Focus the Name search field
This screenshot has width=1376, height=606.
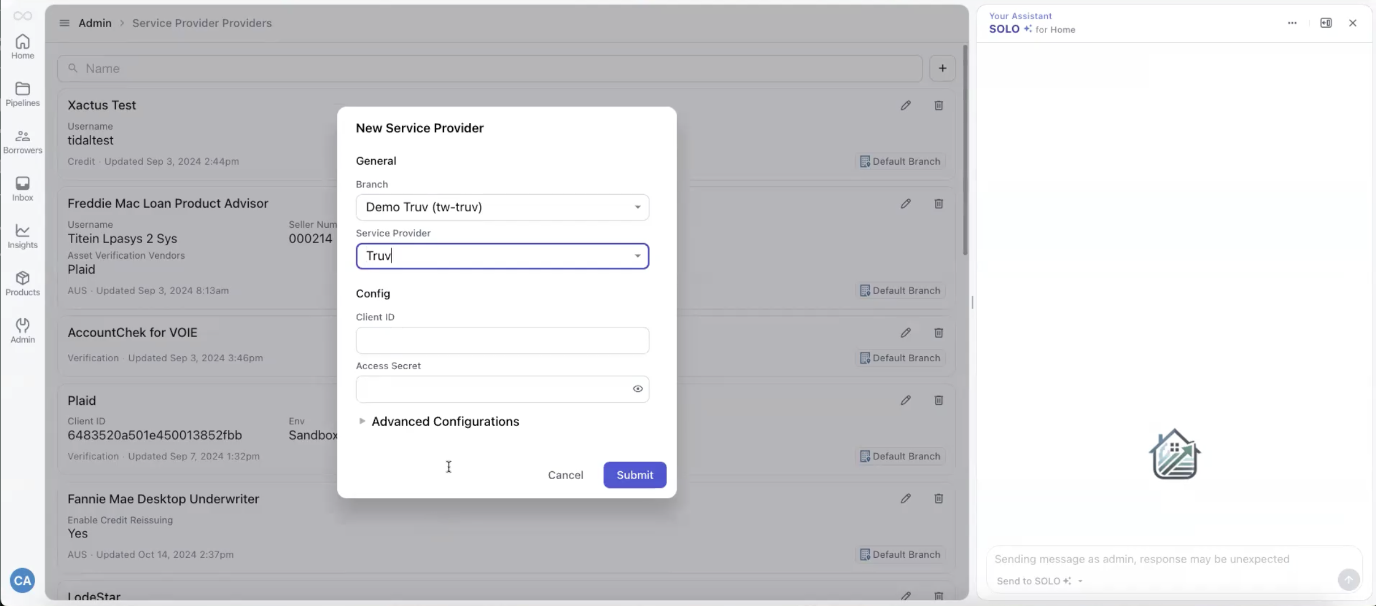tap(490, 68)
